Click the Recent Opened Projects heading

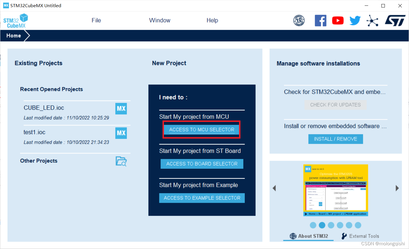[x=51, y=89]
